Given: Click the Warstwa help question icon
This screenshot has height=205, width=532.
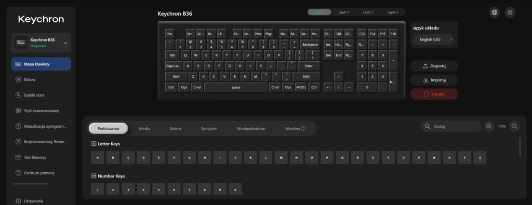Looking at the screenshot, I should click(303, 129).
